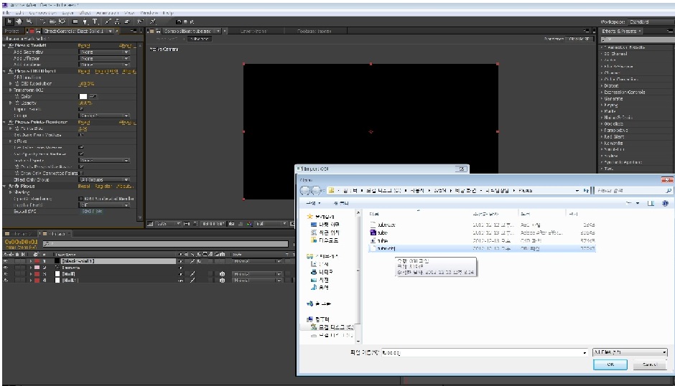
Task: Select the Zoom magnifier tool
Action: 29,22
